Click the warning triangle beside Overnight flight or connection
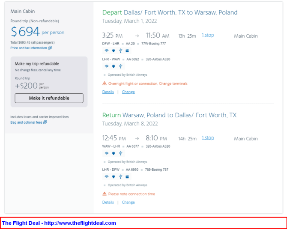The height and width of the screenshot is (229, 287). (105, 83)
